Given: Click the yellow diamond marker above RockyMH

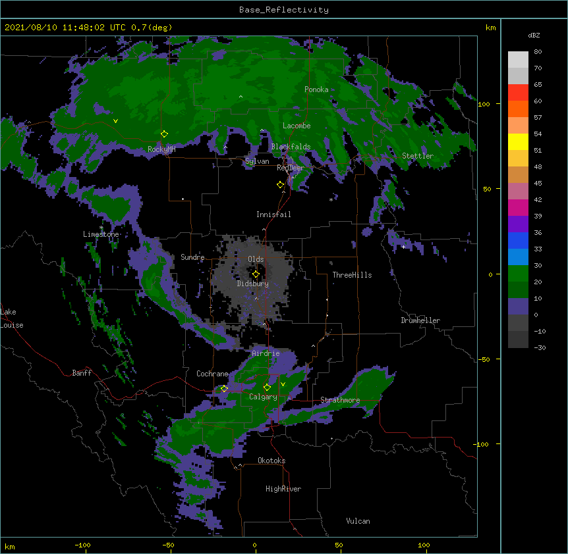Looking at the screenshot, I should click(164, 134).
